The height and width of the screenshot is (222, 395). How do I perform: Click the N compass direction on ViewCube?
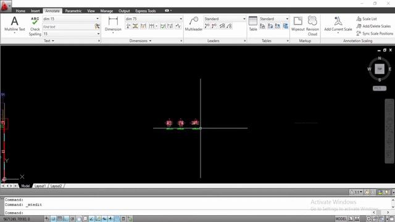(380, 59)
